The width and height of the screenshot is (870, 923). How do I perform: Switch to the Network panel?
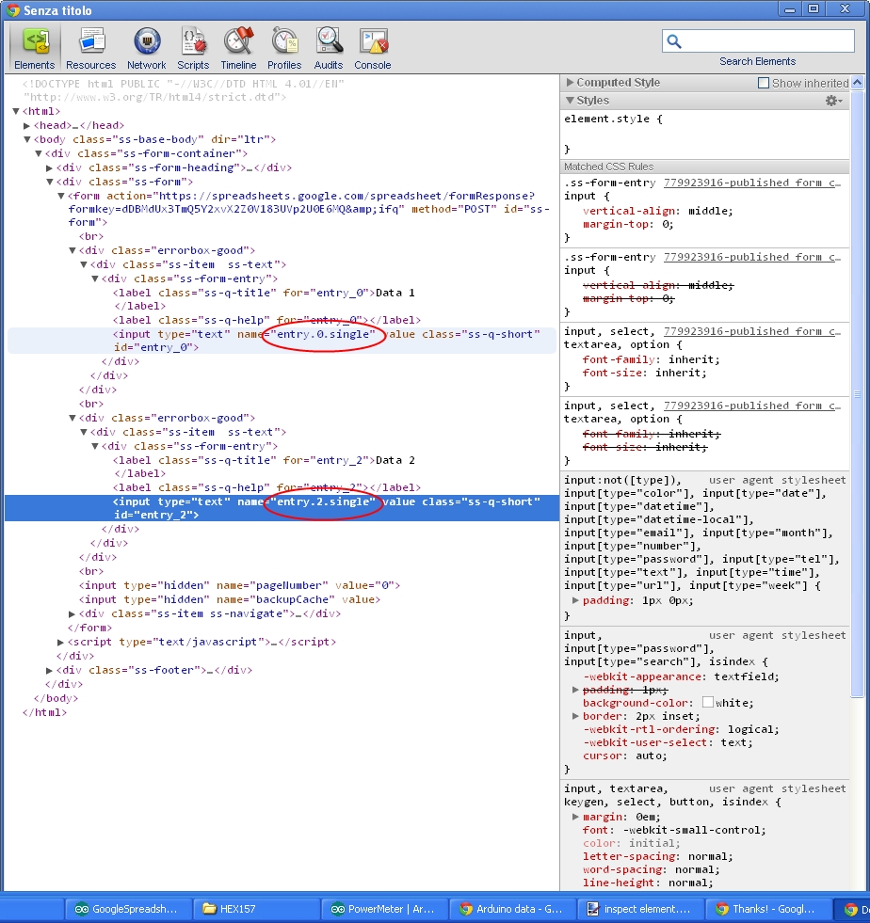(146, 48)
